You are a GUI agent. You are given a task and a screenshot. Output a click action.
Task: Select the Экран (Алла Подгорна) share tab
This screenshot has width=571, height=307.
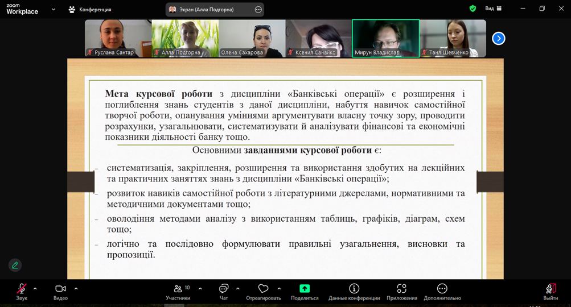[215, 10]
